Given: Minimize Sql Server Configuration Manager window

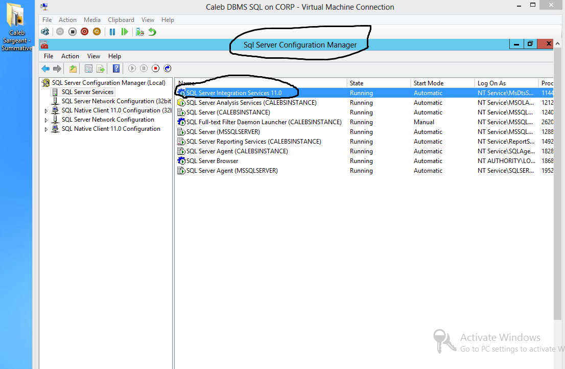Looking at the screenshot, I should pos(516,44).
